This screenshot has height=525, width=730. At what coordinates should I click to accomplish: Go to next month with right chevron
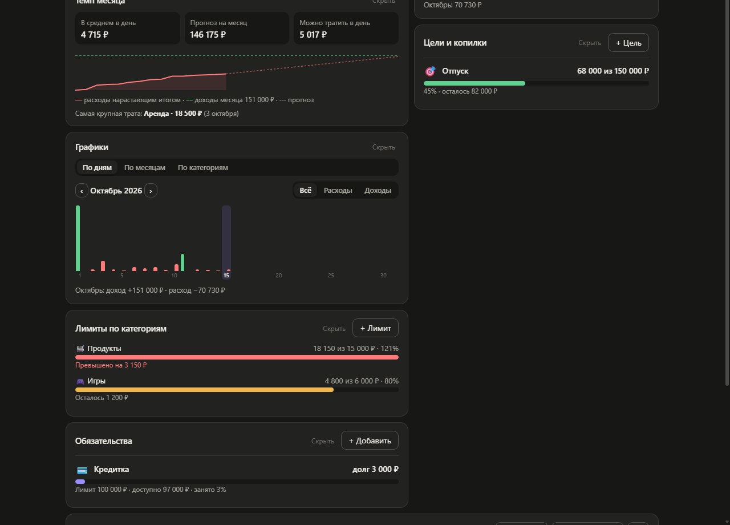click(151, 191)
